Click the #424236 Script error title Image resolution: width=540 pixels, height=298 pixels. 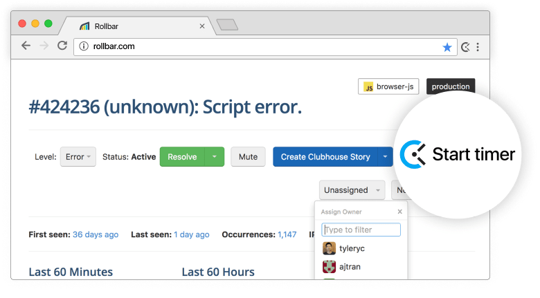click(165, 107)
